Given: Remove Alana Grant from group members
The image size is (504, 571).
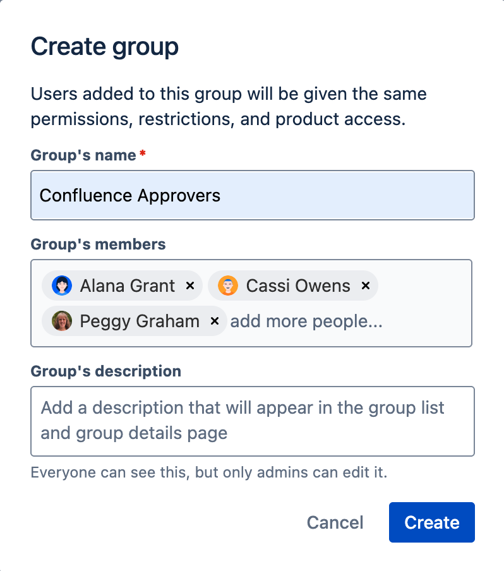Looking at the screenshot, I should tap(189, 285).
